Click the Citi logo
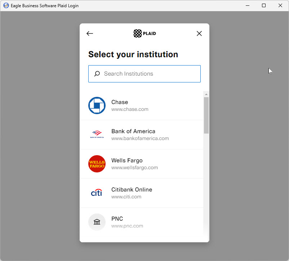The height and width of the screenshot is (261, 289). pyautogui.click(x=97, y=193)
